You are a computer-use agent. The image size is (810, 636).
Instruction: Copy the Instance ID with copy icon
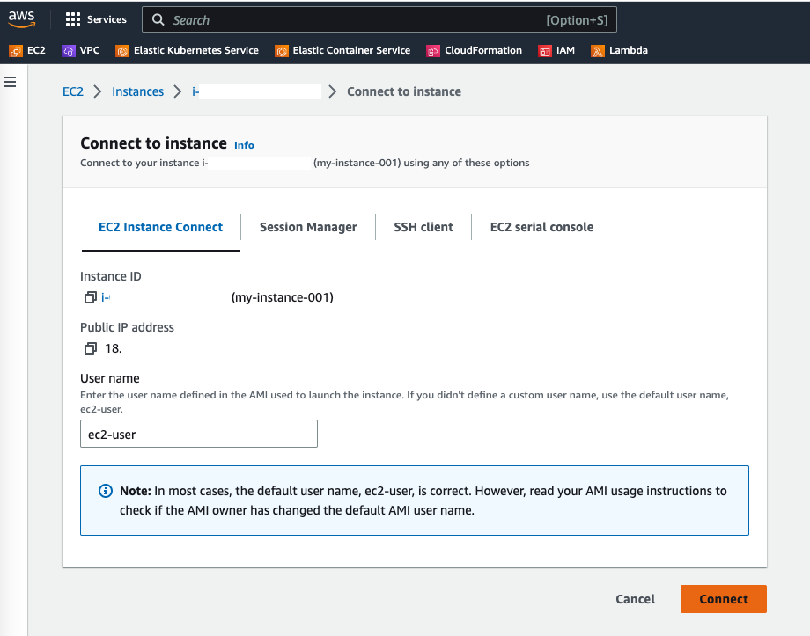pyautogui.click(x=91, y=297)
